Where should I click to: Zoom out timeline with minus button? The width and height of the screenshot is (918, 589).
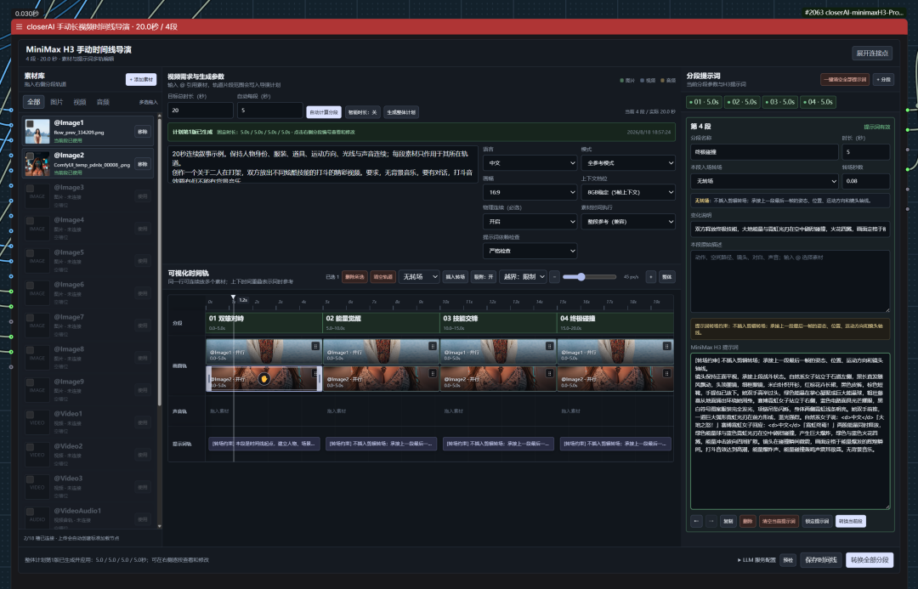(554, 277)
